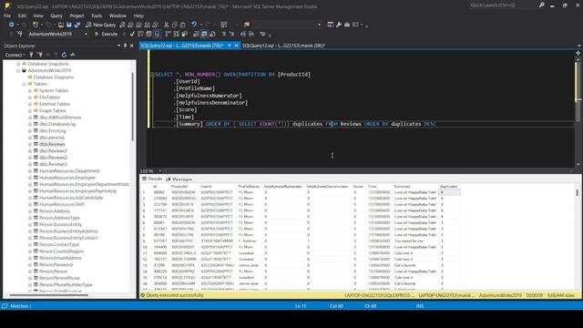This screenshot has width=583, height=328.
Task: Click the New Query button
Action: (101, 25)
